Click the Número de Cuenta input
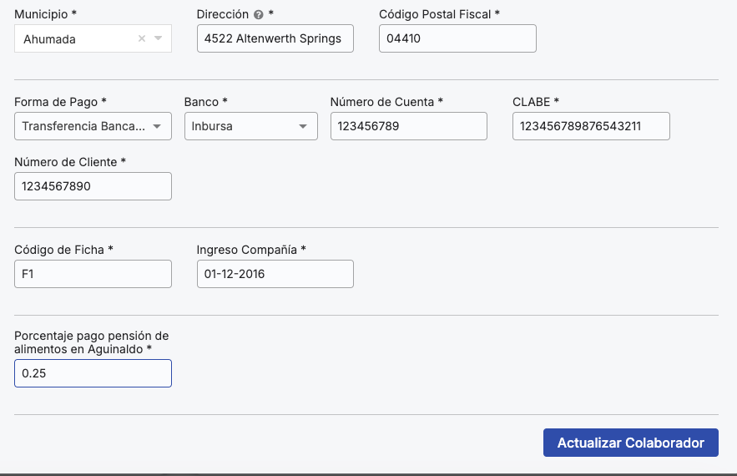This screenshot has width=737, height=476. [x=408, y=126]
